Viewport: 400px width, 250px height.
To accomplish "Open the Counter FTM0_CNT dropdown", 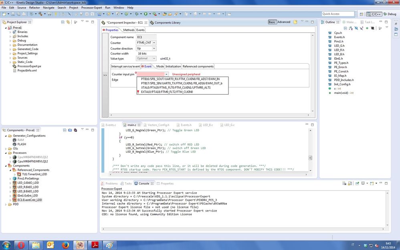I will pyautogui.click(x=154, y=42).
